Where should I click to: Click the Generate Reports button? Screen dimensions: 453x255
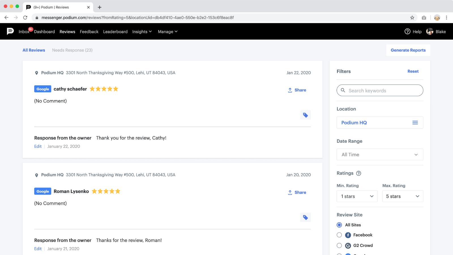click(x=408, y=50)
